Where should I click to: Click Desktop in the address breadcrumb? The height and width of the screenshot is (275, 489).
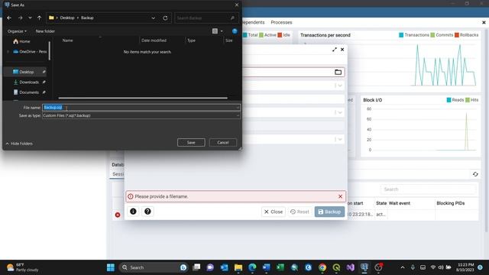(x=67, y=18)
